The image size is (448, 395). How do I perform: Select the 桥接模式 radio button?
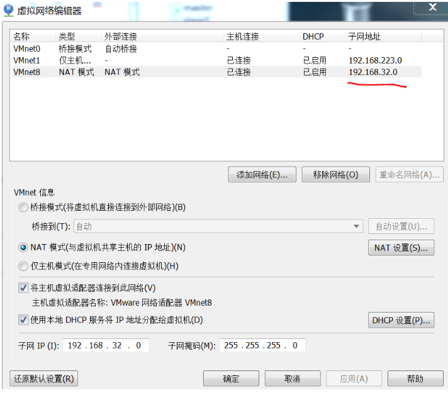pos(23,208)
